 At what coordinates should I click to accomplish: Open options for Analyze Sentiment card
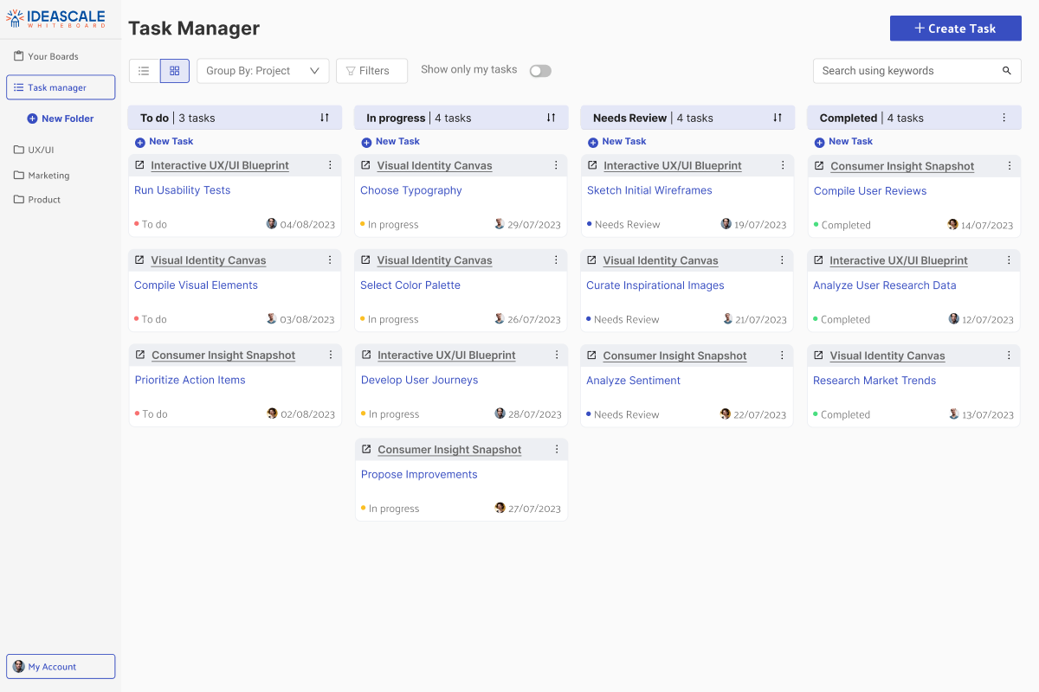coord(783,356)
